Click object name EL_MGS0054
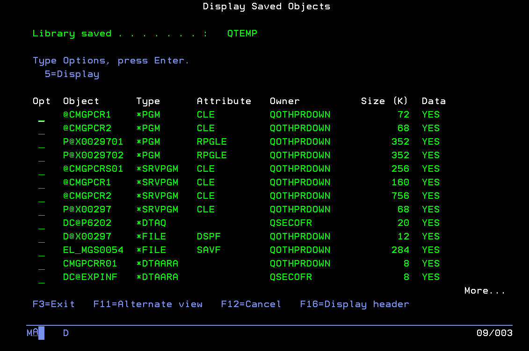Viewport: 529px width, 351px height. tap(93, 250)
